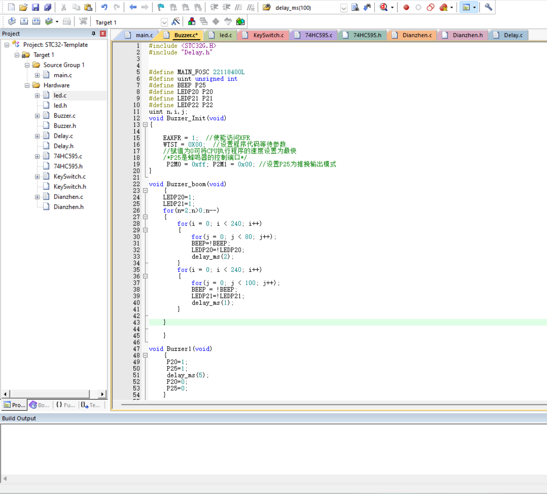This screenshot has width=547, height=494.
Task: Click the Undo arrow in the toolbar
Action: pos(104,7)
